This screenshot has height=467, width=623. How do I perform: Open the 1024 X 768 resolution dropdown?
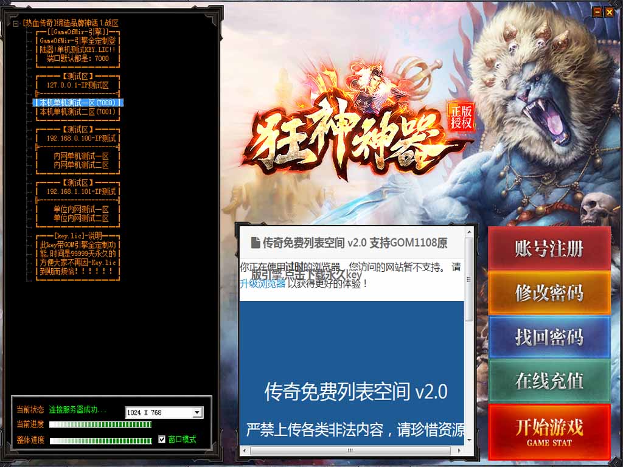[x=197, y=412]
